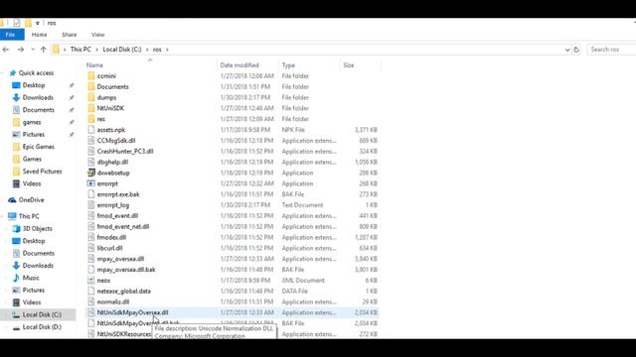Refresh the current folder
Viewport: 636px width, 357px height.
[576, 50]
